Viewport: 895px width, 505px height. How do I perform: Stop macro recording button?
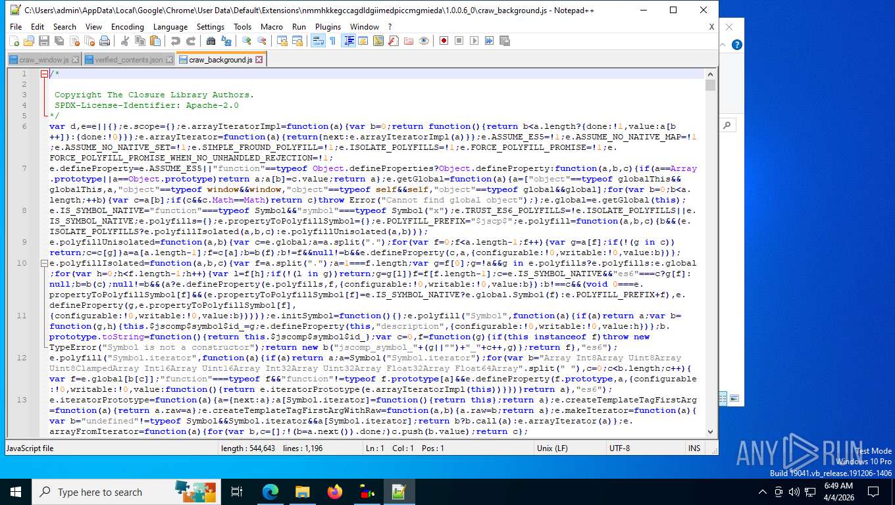459,41
